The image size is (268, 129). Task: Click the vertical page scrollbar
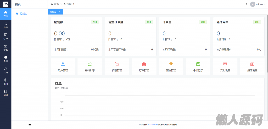(267, 44)
